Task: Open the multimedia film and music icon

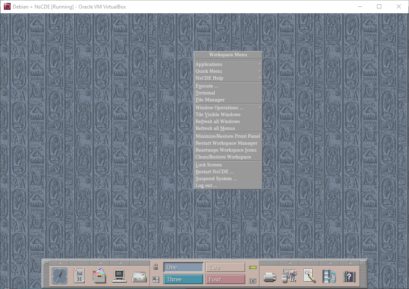Action: 329,276
